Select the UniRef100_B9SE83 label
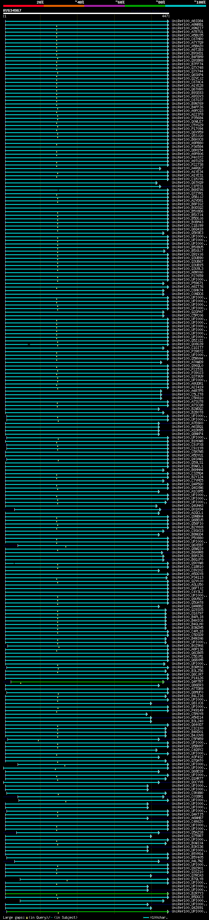The height and width of the screenshot is (920, 209). coord(187,92)
